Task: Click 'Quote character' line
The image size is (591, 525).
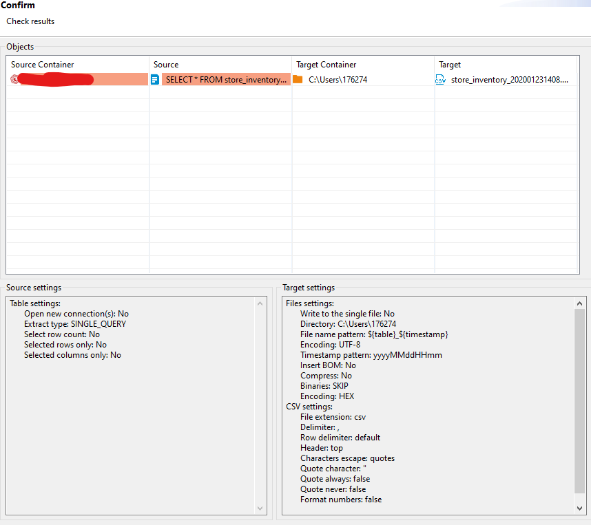Action: click(333, 469)
